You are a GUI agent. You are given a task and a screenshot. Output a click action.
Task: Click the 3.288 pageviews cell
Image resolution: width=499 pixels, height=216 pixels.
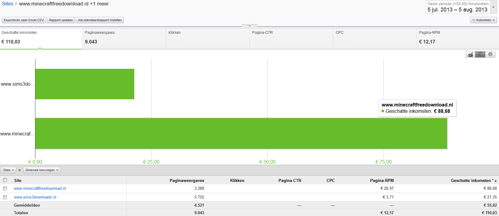point(199,189)
